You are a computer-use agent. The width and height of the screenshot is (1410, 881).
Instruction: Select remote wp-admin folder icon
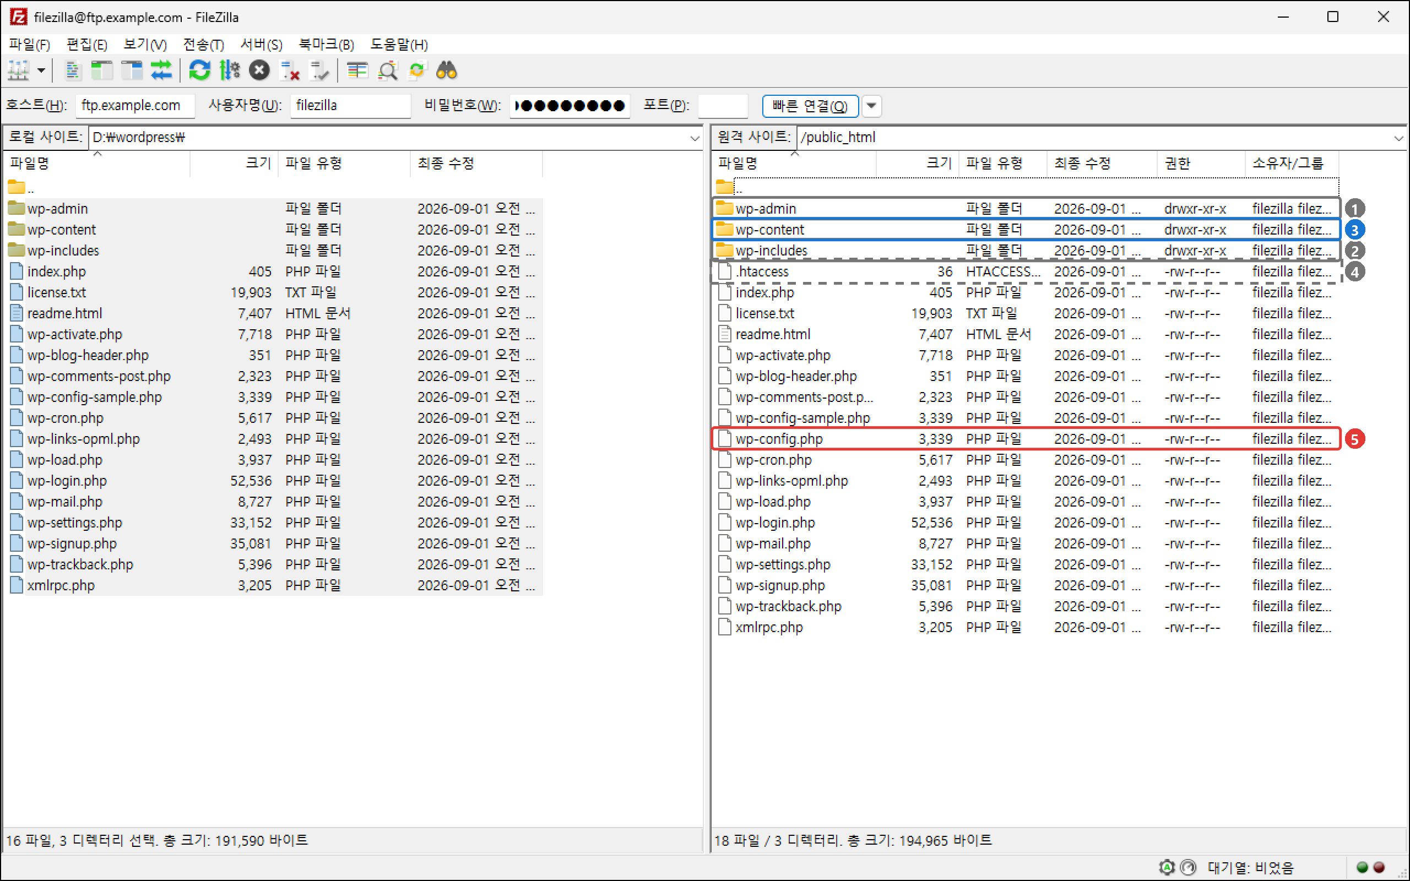724,208
